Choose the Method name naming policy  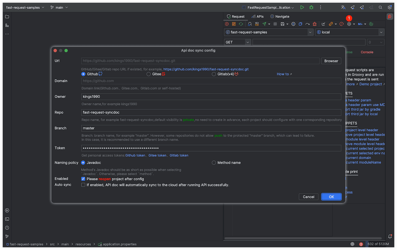pyautogui.click(x=214, y=163)
